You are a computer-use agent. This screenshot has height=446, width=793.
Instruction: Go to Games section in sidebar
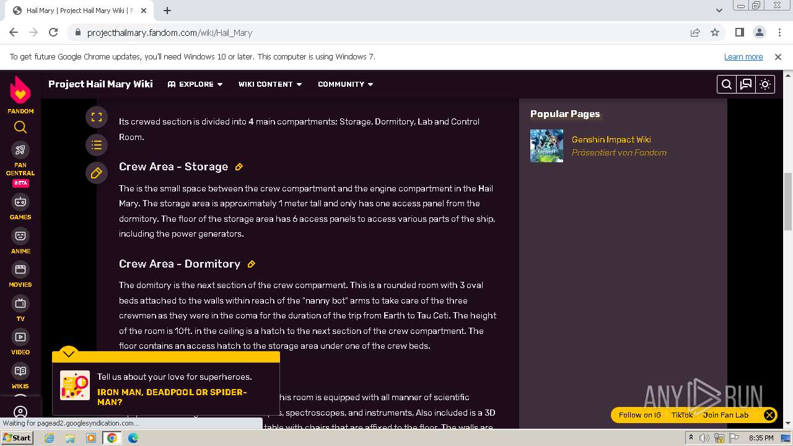point(20,208)
